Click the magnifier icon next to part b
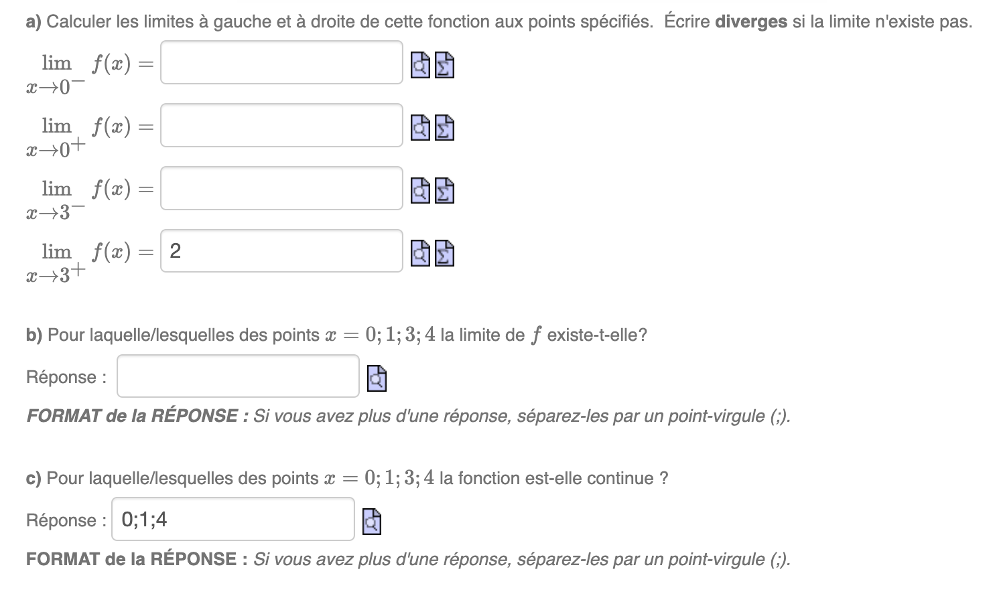Viewport: 993px width, 604px height. 375,378
